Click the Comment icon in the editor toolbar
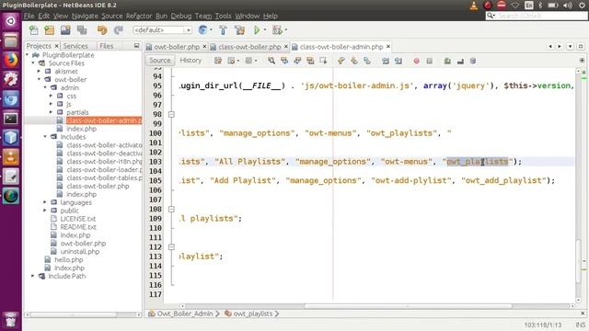Screen dimensions: 589x331 coord(447,61)
